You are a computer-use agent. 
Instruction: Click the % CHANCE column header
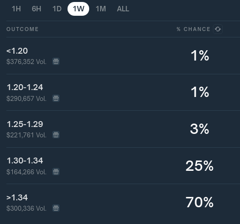(x=194, y=29)
